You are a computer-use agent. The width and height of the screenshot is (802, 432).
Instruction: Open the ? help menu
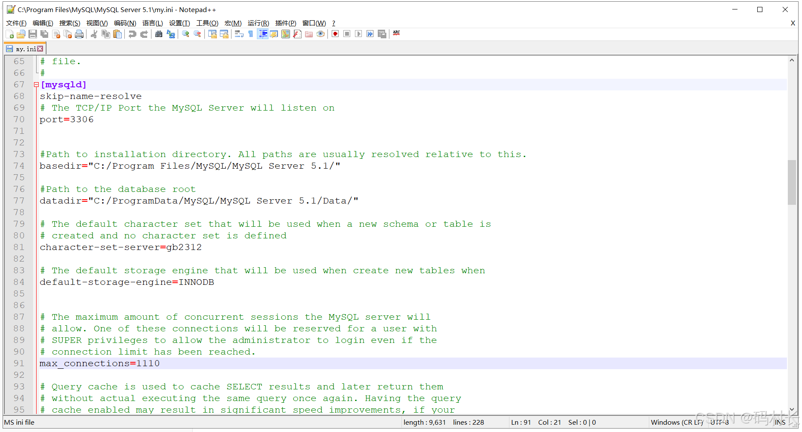tap(333, 23)
